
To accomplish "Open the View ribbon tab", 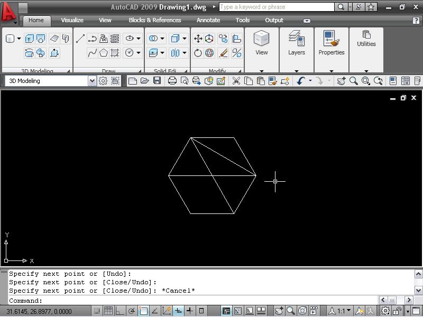I will click(105, 20).
